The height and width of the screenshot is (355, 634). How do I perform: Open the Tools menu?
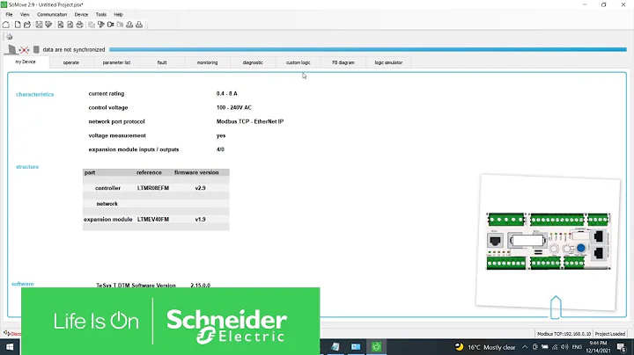tap(101, 15)
